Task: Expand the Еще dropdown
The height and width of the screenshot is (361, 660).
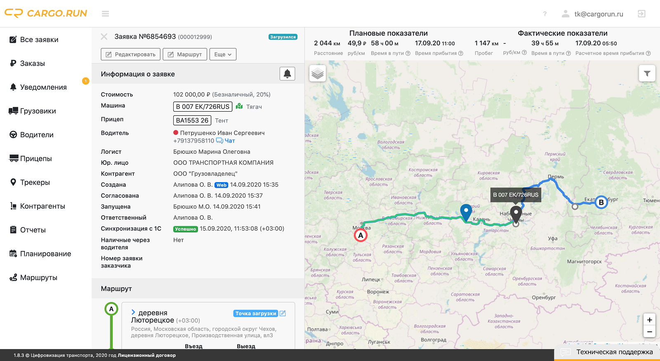Action: click(x=223, y=54)
